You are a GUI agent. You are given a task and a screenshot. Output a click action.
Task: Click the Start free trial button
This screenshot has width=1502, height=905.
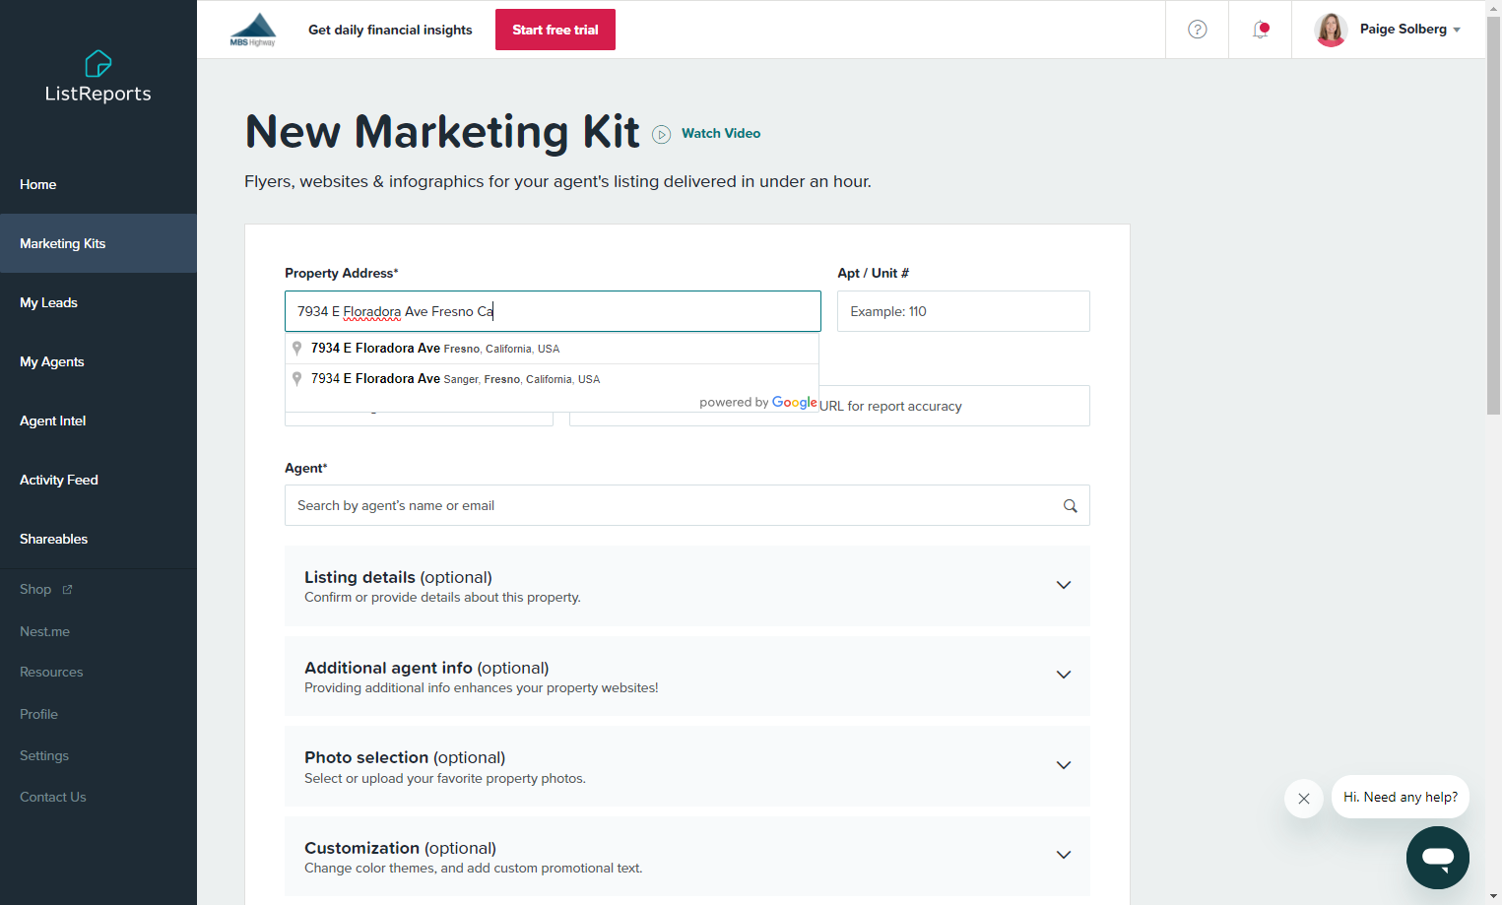click(x=555, y=30)
